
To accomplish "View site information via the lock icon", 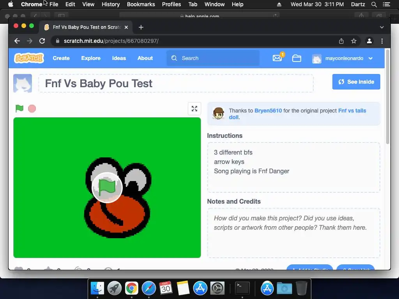I will coord(58,41).
